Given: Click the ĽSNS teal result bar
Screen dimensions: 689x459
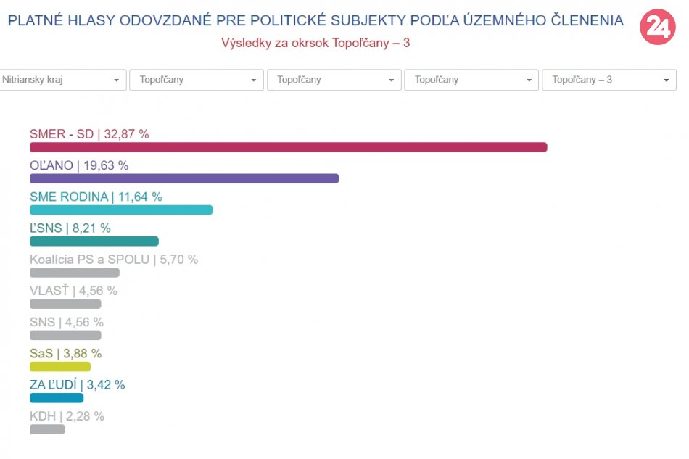Looking at the screenshot, I should tap(94, 241).
